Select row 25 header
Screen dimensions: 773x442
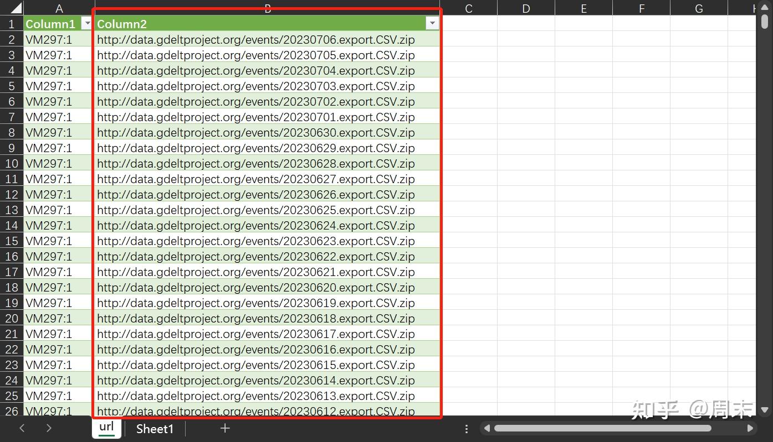tap(12, 396)
